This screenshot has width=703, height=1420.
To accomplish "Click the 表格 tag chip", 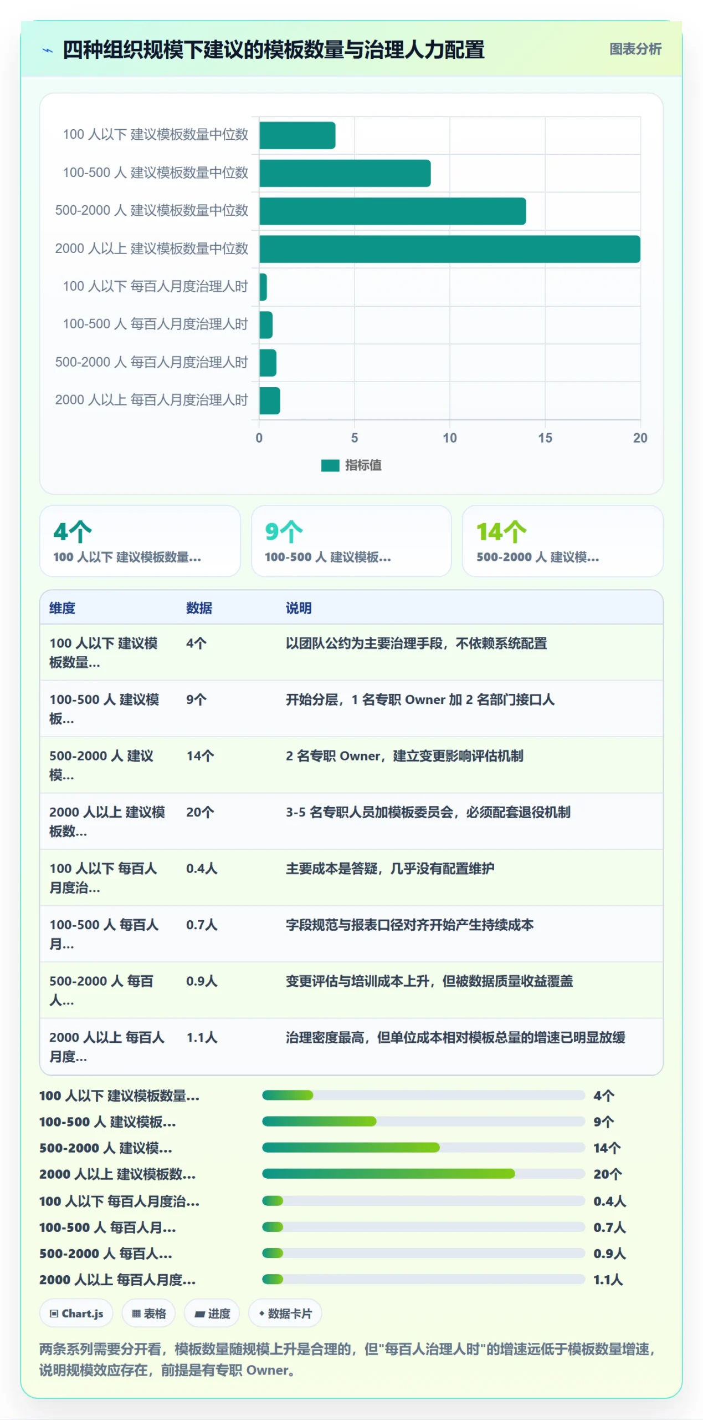I will point(148,1312).
